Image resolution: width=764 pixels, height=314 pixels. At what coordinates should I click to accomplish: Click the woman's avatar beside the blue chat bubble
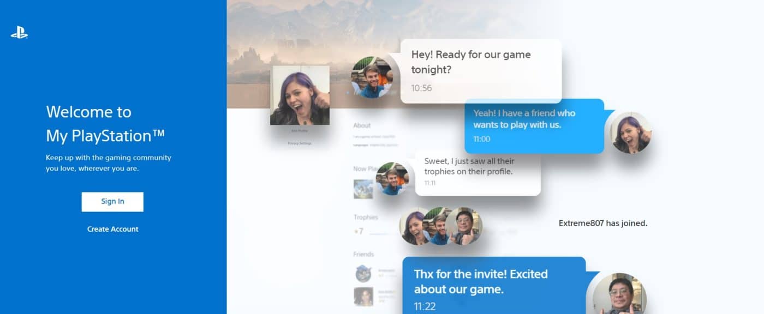click(x=631, y=132)
